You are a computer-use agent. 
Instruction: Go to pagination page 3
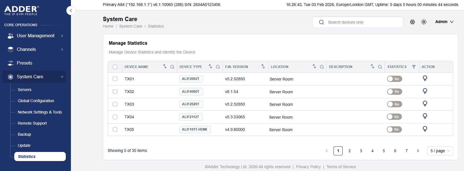[x=361, y=151]
